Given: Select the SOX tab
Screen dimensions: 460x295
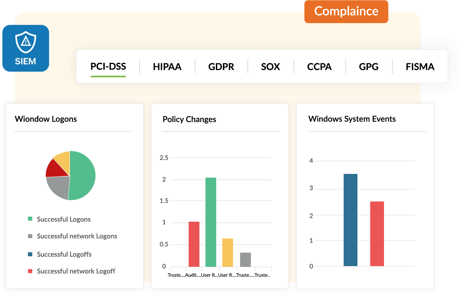Looking at the screenshot, I should tap(270, 67).
